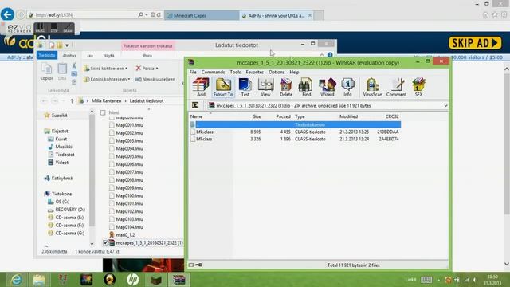Switch to the Minecraft Capes browser tab
The image size is (510, 287).
[202, 15]
